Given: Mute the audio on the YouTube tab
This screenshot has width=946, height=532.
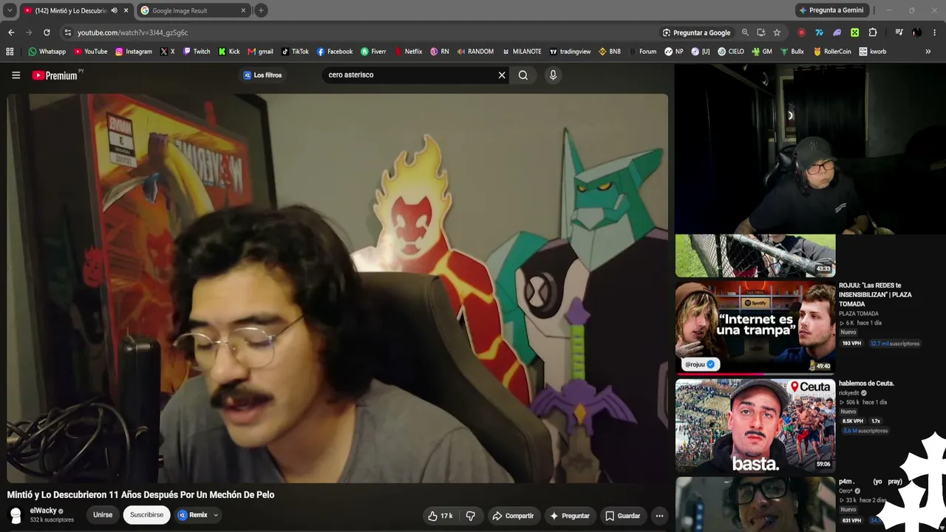Looking at the screenshot, I should tap(114, 10).
